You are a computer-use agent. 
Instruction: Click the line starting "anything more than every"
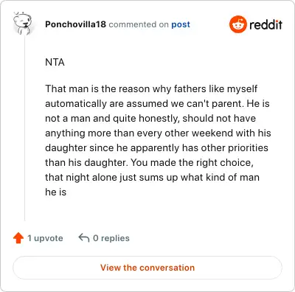158,133
